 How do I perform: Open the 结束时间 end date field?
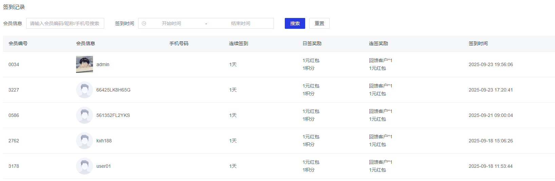pos(241,23)
